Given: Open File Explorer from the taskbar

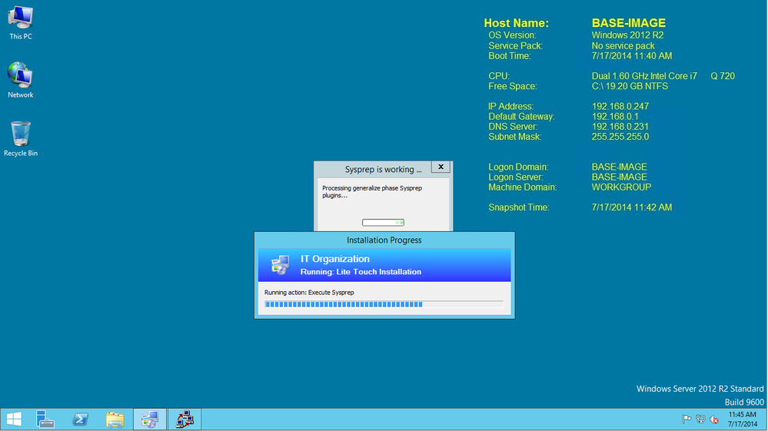Looking at the screenshot, I should 115,419.
